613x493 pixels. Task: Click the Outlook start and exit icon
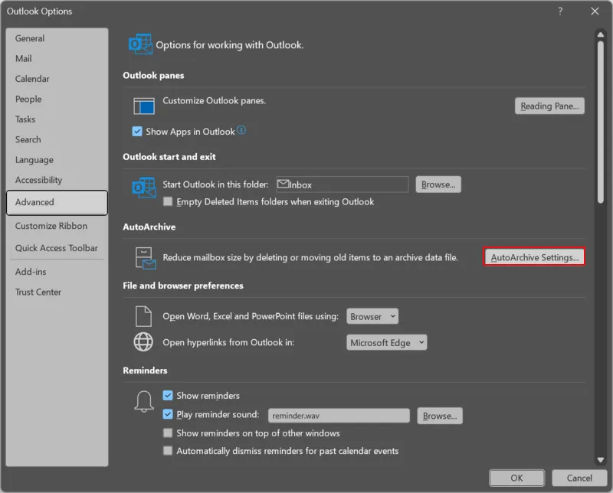point(144,188)
